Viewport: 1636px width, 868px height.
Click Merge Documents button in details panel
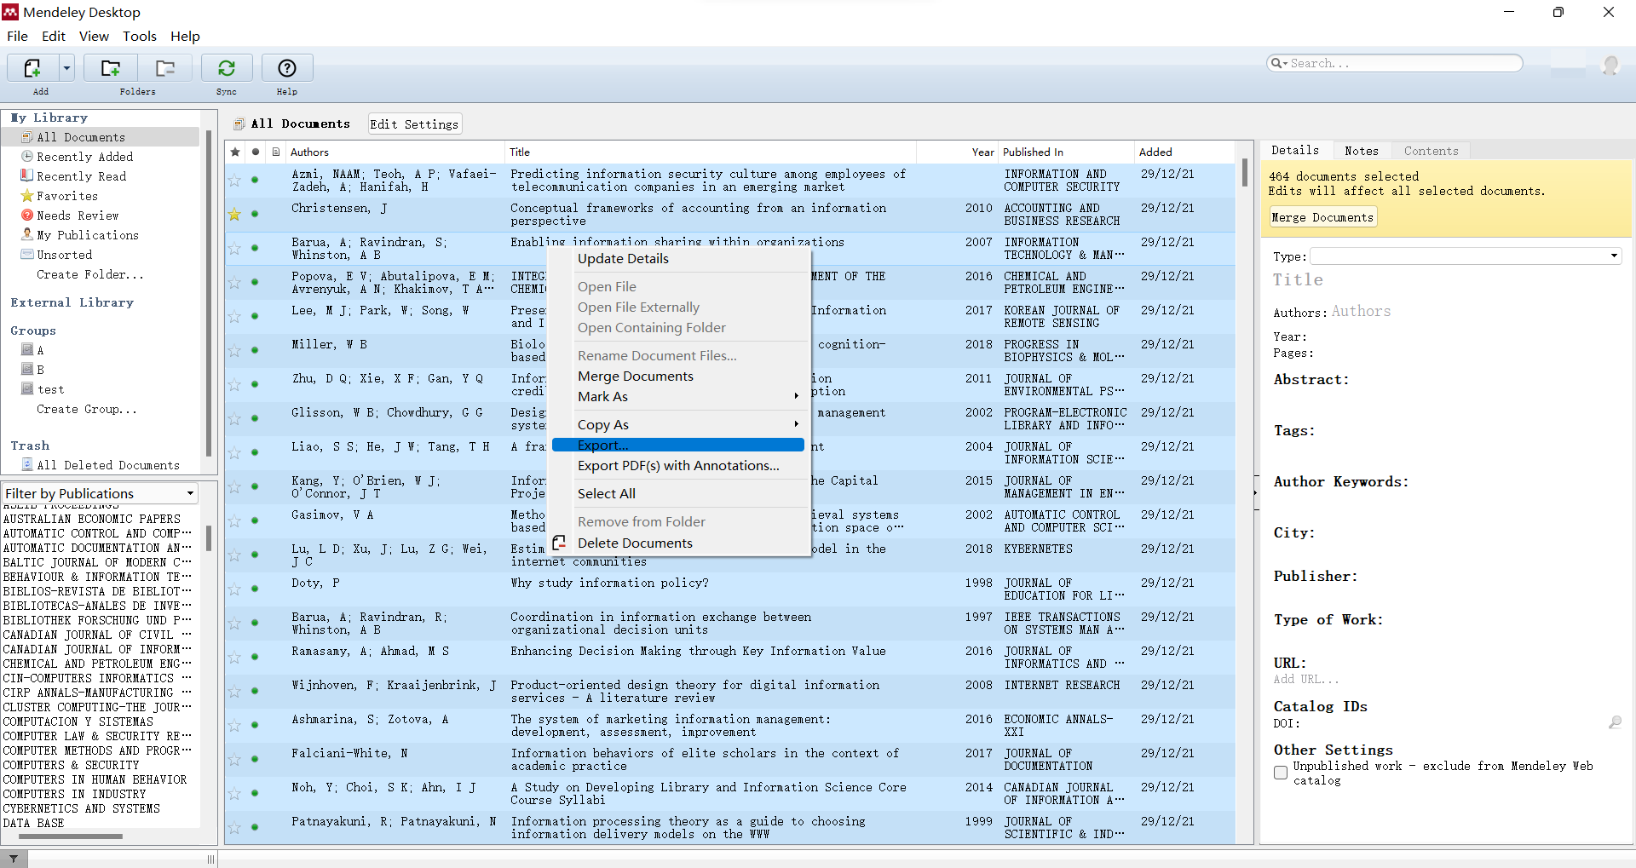1322,217
